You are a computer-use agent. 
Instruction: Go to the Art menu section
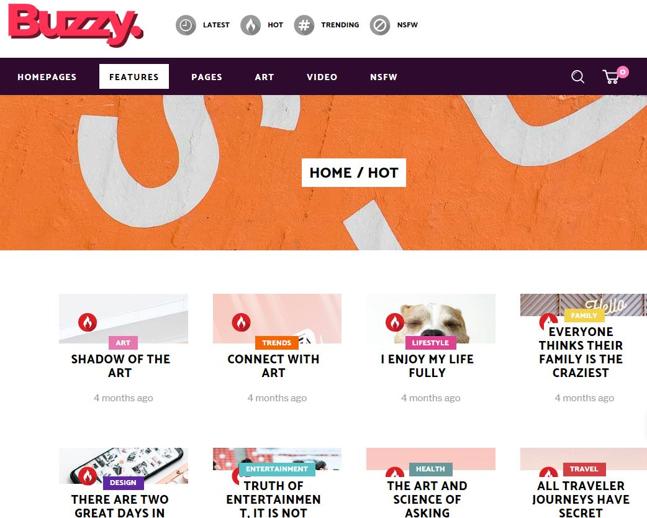[265, 77]
